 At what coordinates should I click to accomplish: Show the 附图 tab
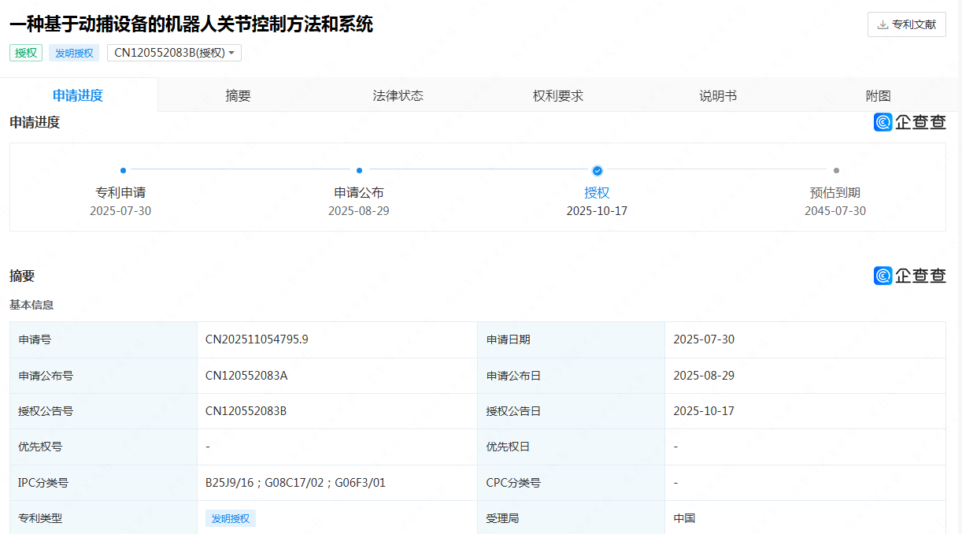(x=878, y=96)
